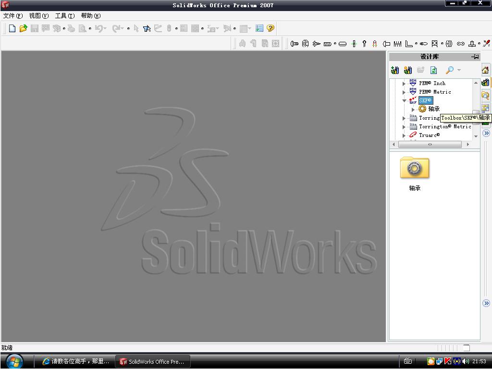
Task: Open the 工具(T) menu
Action: tap(65, 16)
